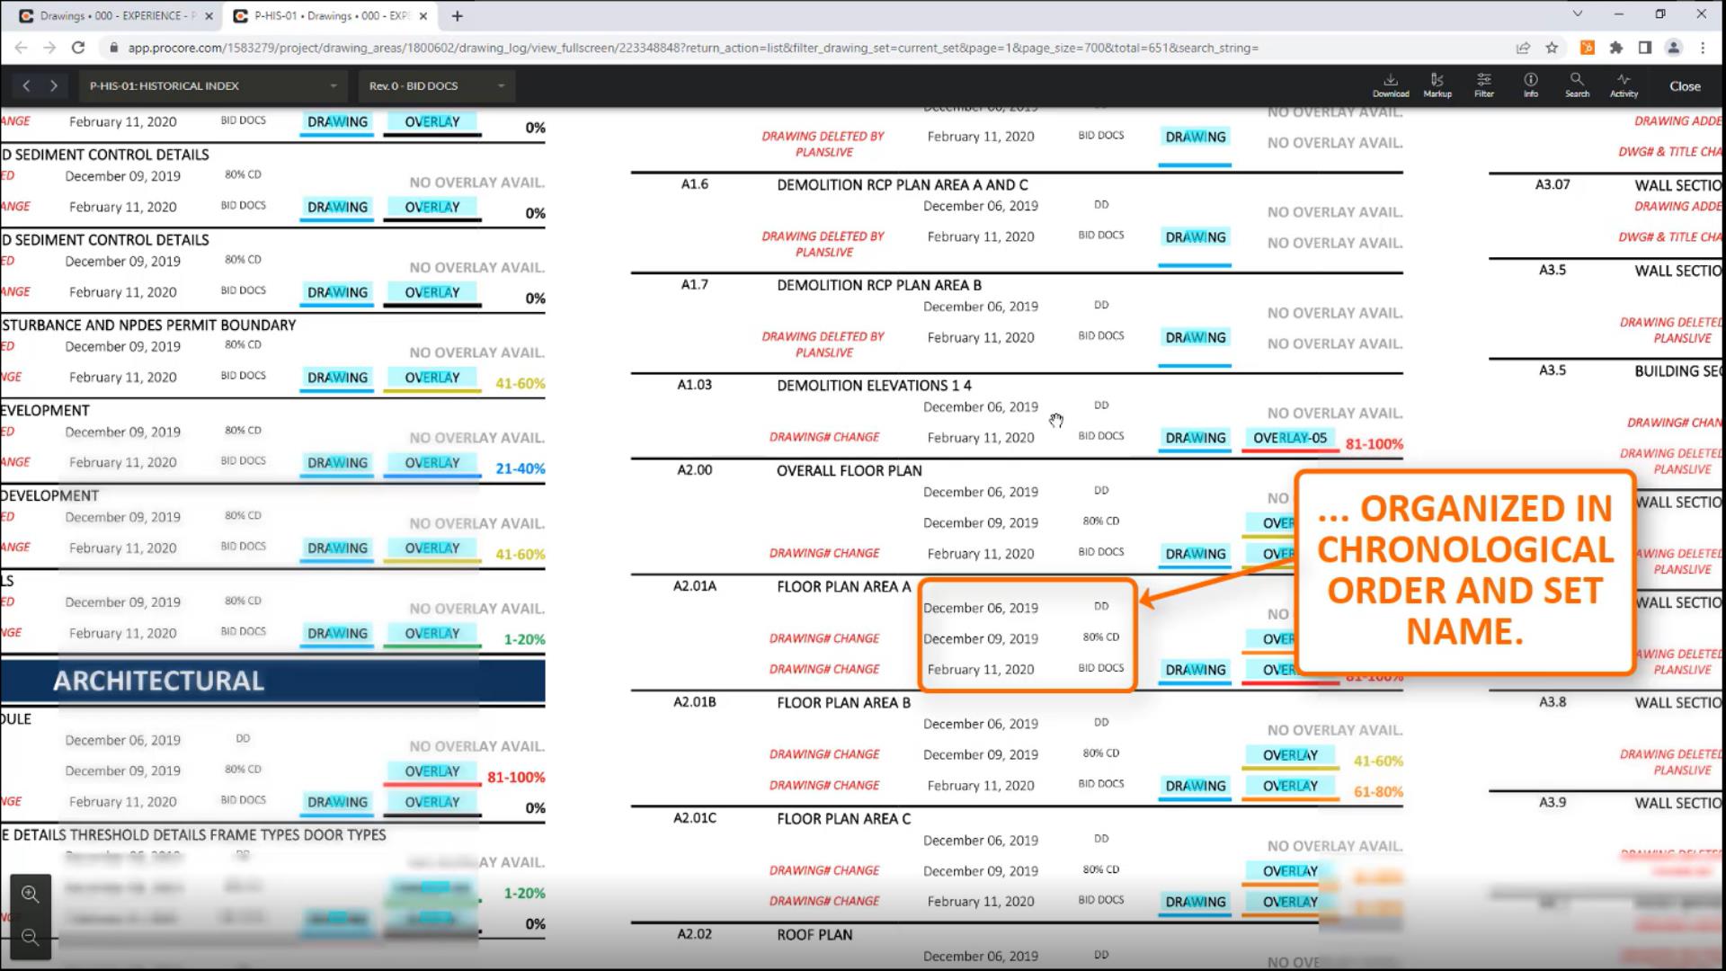
Task: Open the Activity feed icon
Action: click(1624, 85)
